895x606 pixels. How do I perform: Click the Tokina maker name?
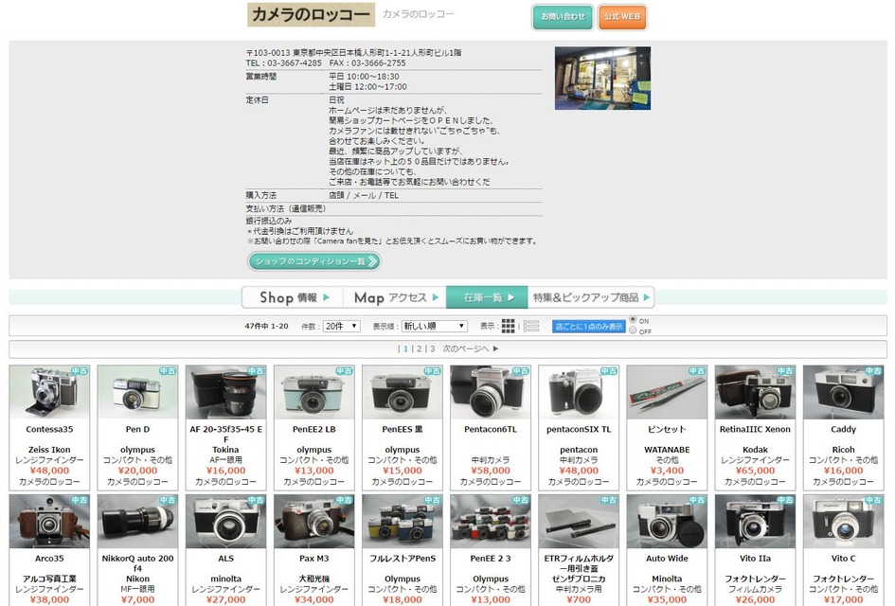(226, 450)
